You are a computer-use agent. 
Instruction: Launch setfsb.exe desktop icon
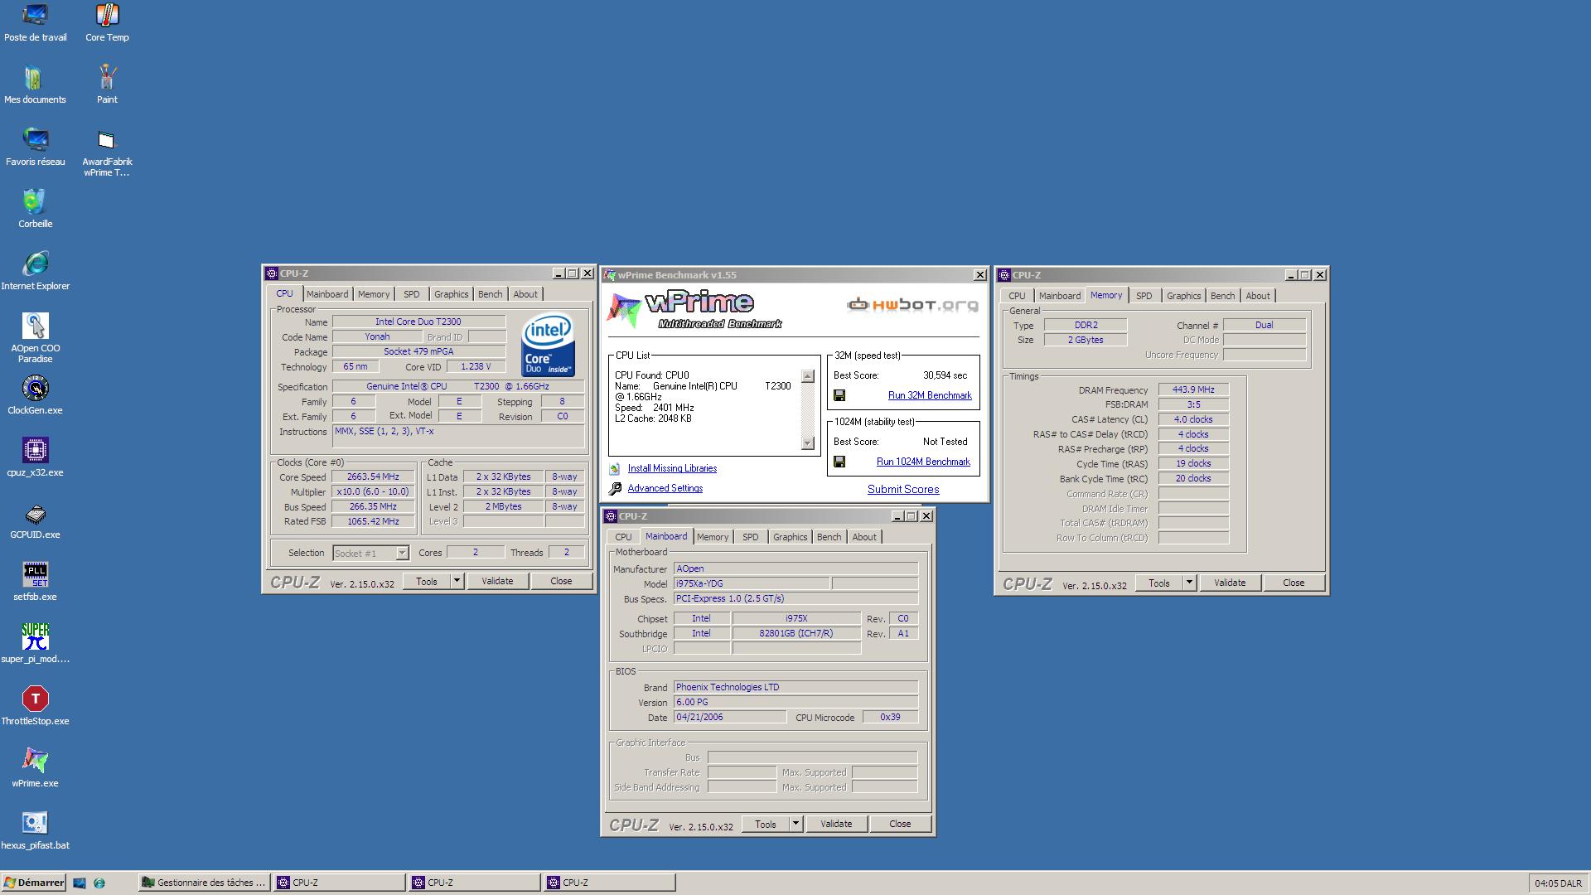click(35, 582)
